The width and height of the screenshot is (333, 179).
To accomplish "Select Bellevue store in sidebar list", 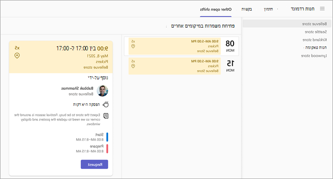I will (287, 24).
